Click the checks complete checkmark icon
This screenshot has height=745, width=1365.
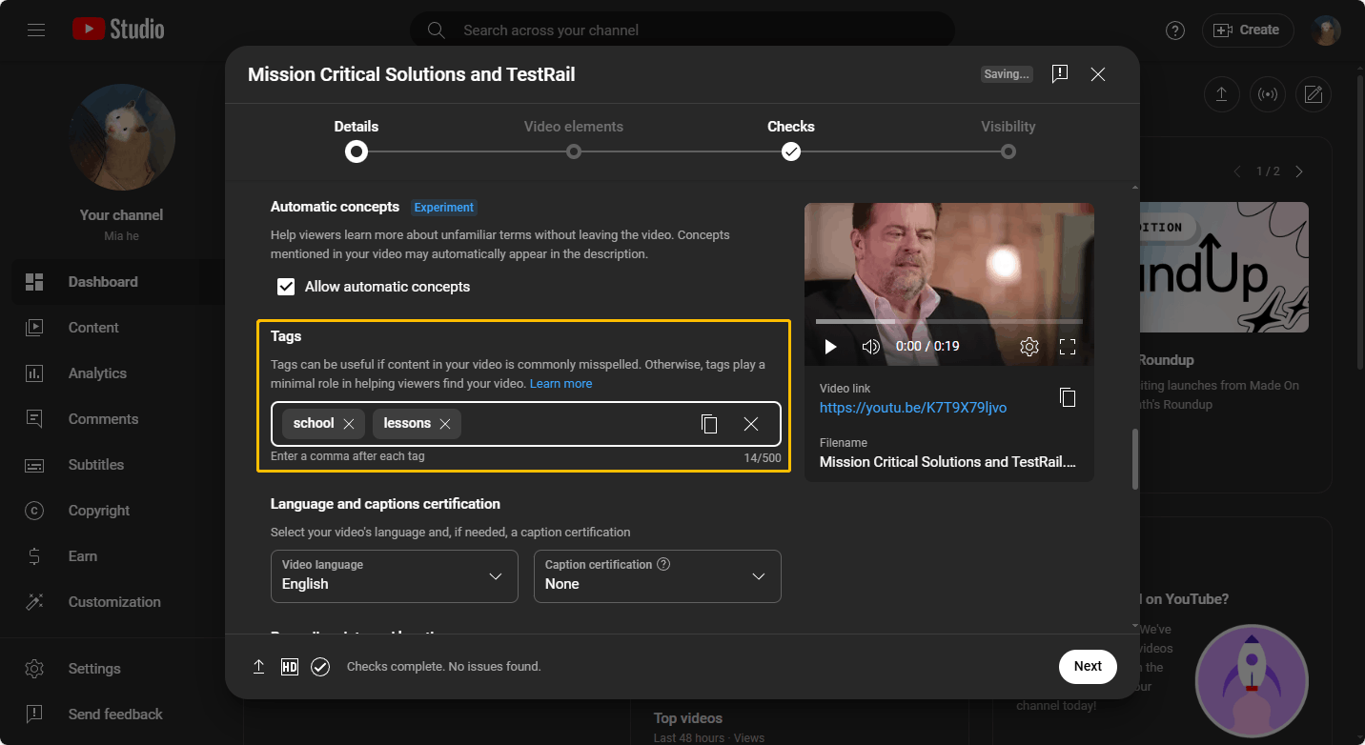(320, 667)
